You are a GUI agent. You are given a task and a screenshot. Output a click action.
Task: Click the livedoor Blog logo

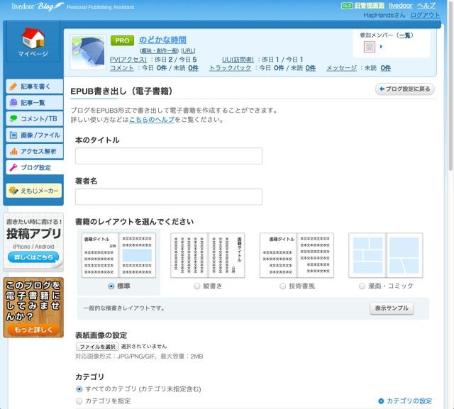38,6
